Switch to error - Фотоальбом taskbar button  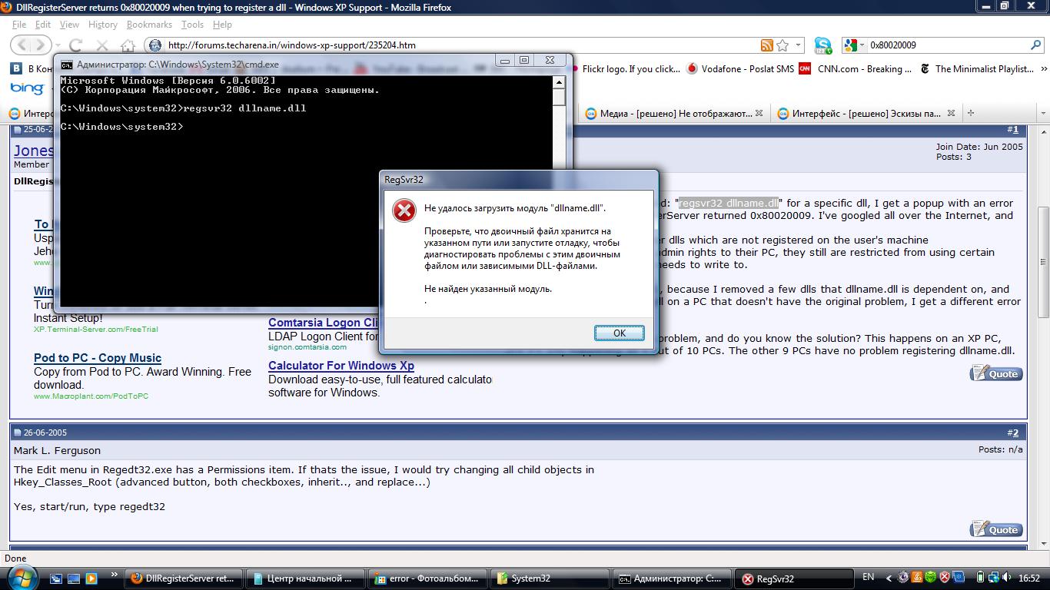[427, 578]
